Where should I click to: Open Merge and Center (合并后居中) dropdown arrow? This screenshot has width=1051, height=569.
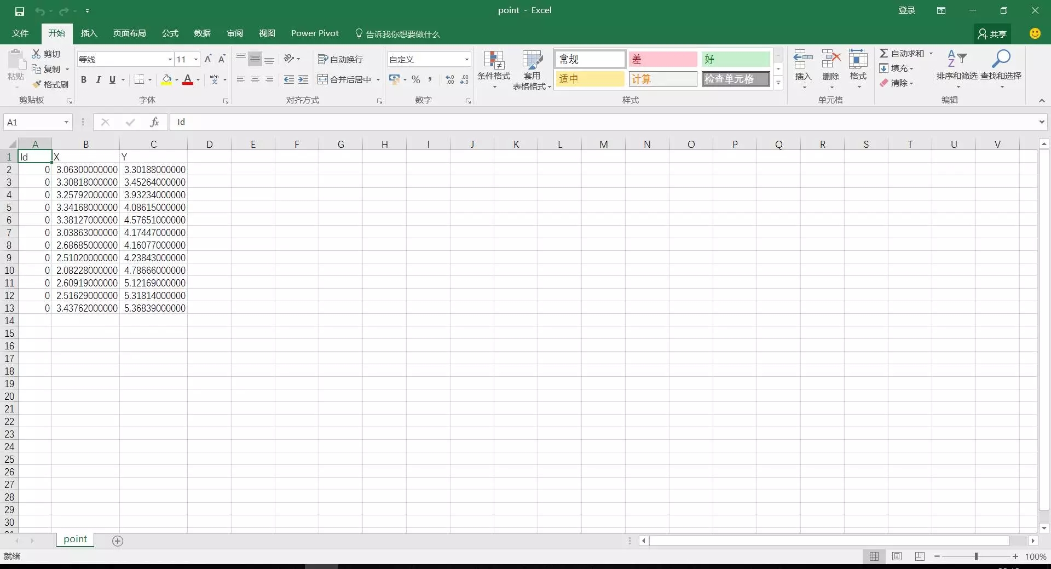(378, 80)
